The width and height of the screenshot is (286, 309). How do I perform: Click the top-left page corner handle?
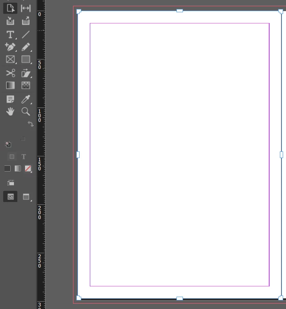click(x=79, y=11)
